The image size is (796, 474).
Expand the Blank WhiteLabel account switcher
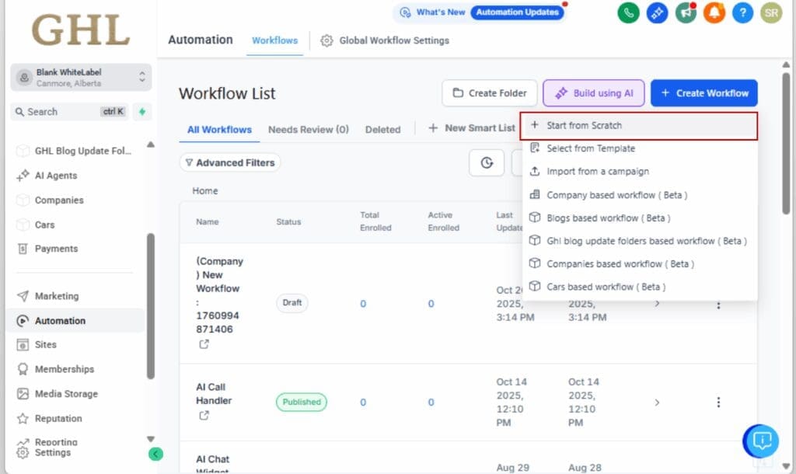(x=78, y=77)
